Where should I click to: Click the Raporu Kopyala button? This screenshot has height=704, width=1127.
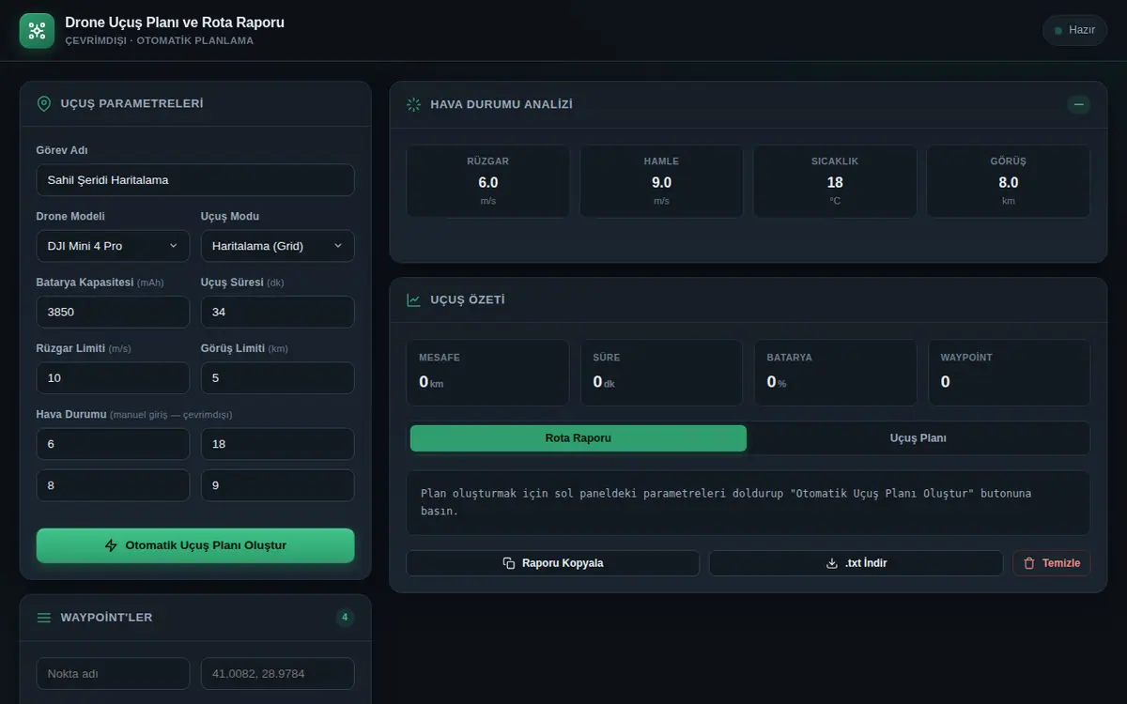click(552, 563)
